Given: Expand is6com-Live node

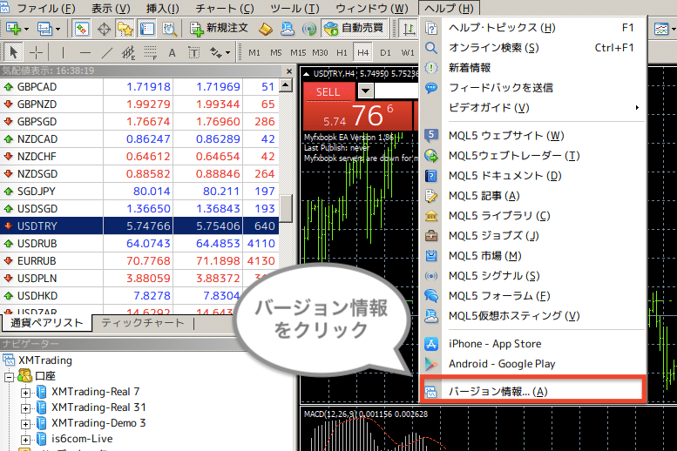Looking at the screenshot, I should pyautogui.click(x=25, y=440).
